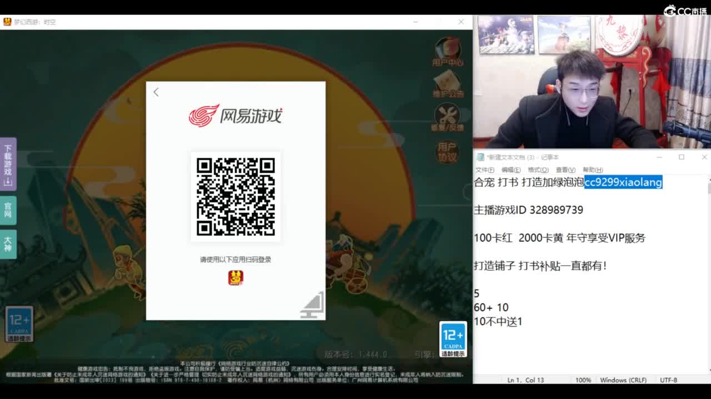Close the Notepad window
This screenshot has width=711, height=399.
(x=704, y=157)
